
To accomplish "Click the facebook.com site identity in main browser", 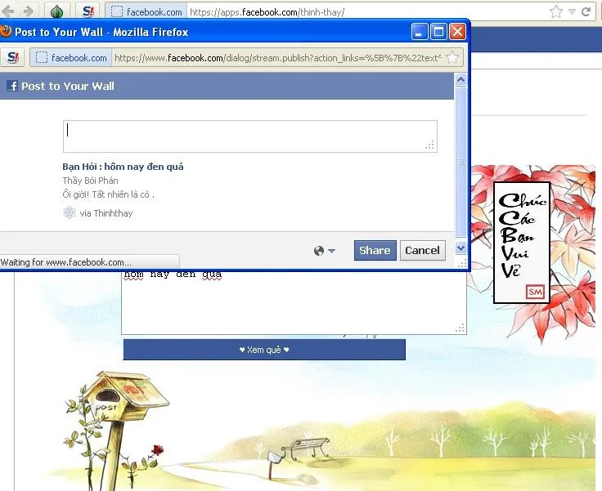I will [x=146, y=12].
